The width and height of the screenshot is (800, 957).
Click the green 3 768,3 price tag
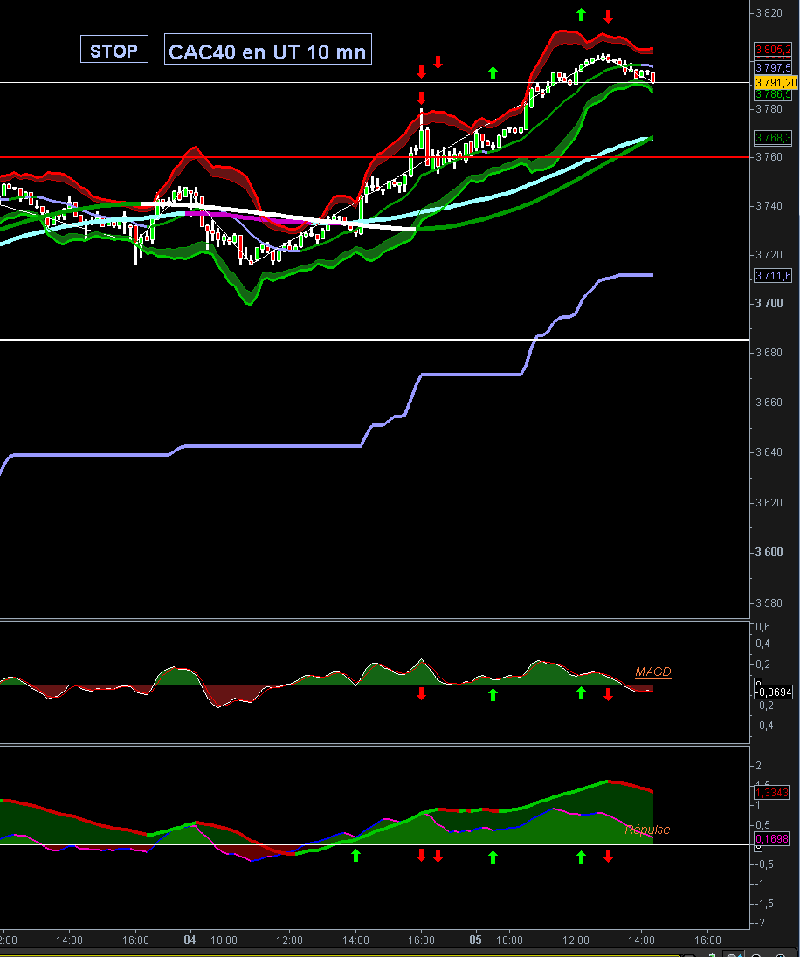773,137
